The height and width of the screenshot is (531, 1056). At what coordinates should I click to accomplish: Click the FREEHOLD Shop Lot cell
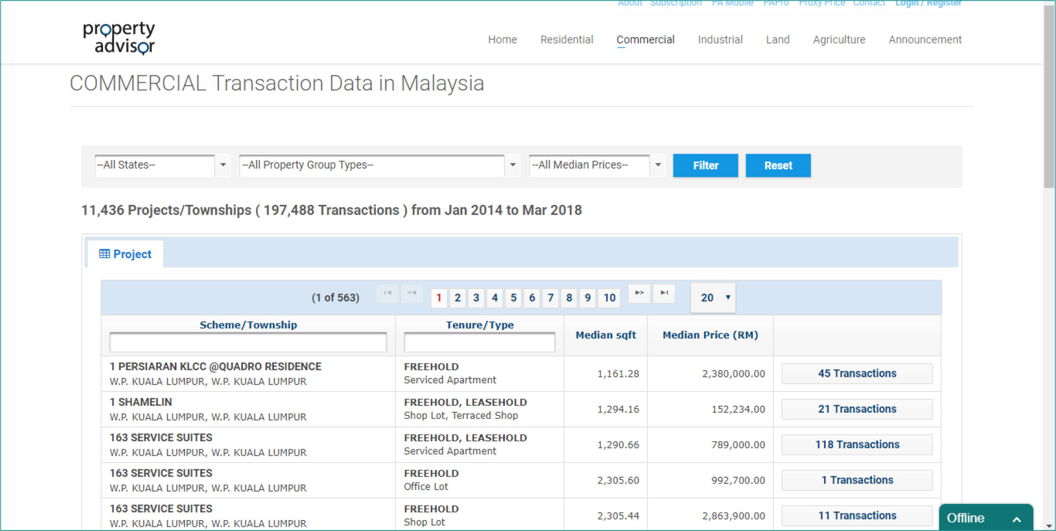pos(479,515)
